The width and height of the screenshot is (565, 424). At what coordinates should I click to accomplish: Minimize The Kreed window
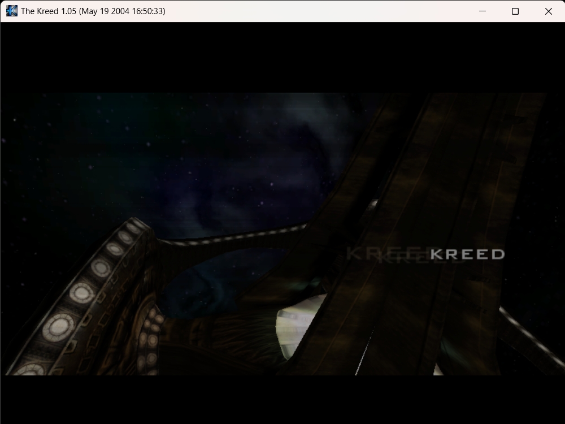[482, 11]
